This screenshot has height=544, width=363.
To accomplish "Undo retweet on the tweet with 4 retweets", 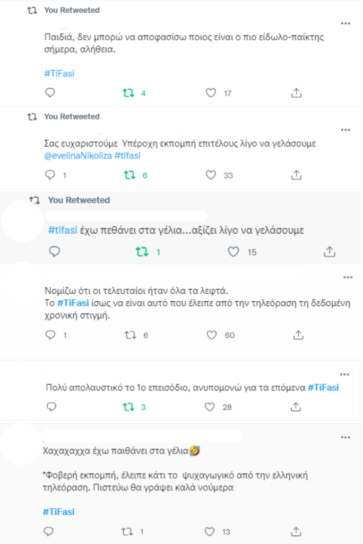I will point(128,93).
